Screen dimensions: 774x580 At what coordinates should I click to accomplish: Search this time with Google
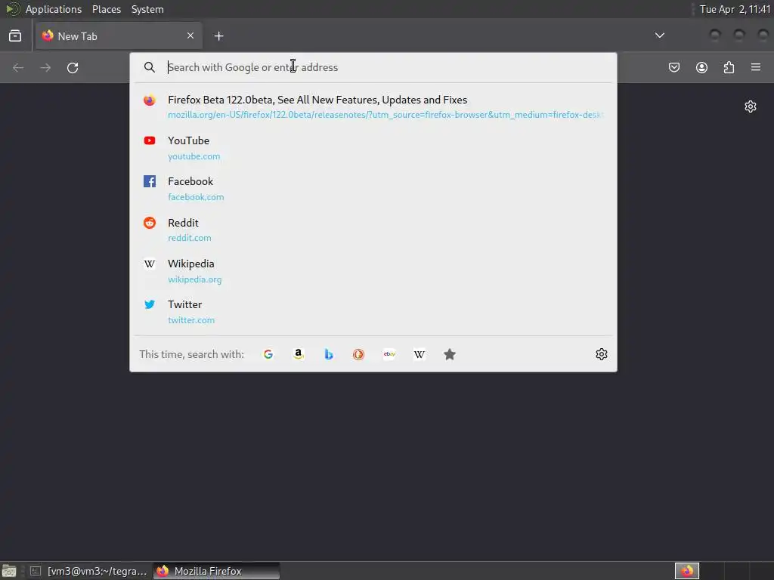pyautogui.click(x=268, y=354)
